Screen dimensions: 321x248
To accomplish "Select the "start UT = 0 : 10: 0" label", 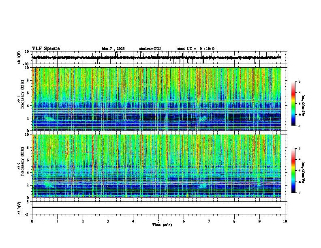I will (196, 49).
